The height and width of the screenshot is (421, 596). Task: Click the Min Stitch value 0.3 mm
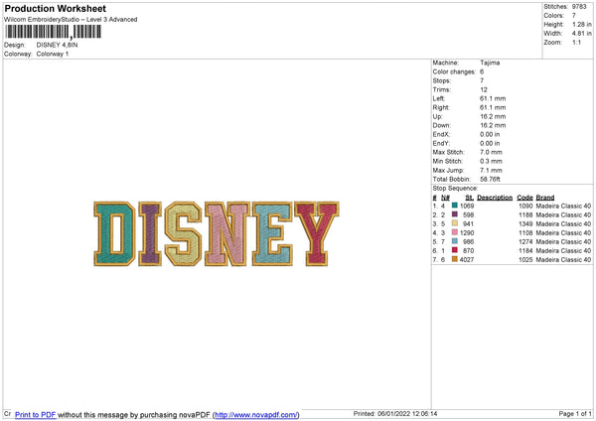[491, 161]
